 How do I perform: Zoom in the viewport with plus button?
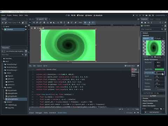pos(43,28)
